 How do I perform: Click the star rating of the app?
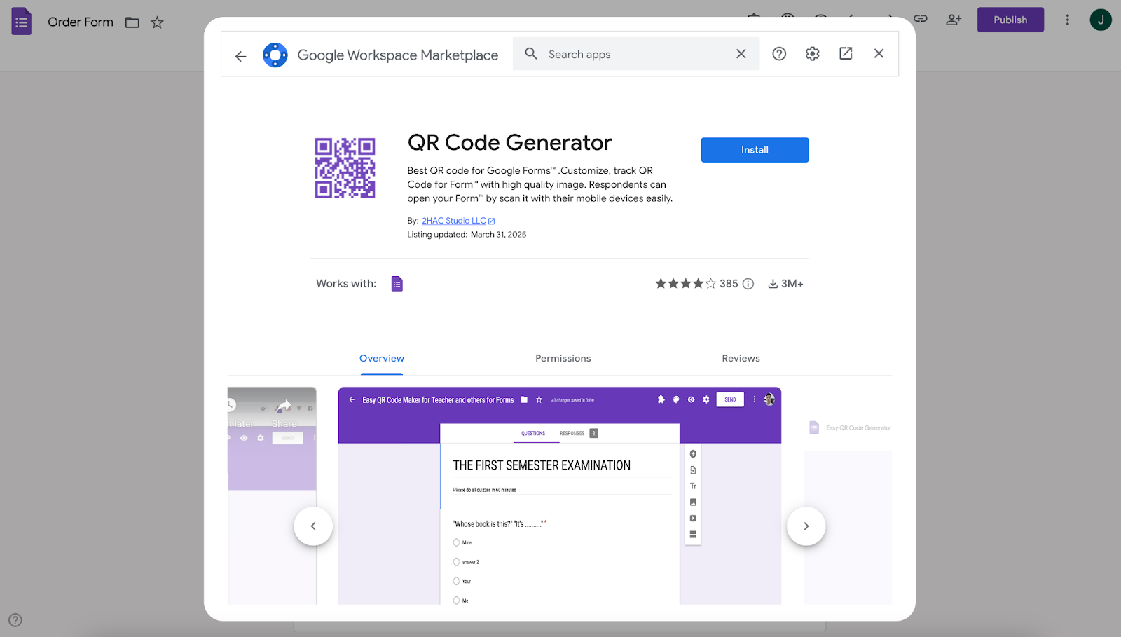[685, 284]
